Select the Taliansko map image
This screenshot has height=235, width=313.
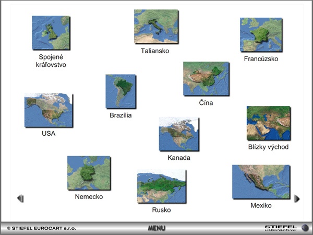pyautogui.click(x=155, y=26)
